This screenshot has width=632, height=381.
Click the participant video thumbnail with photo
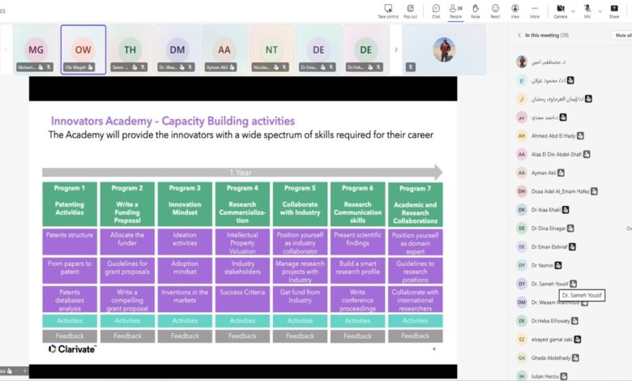pyautogui.click(x=443, y=49)
